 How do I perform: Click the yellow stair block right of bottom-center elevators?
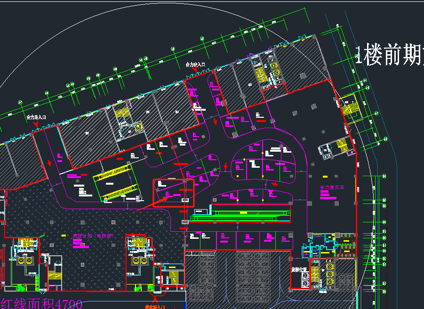click(x=173, y=277)
